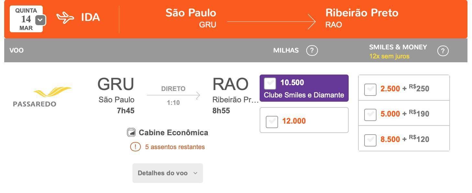The width and height of the screenshot is (472, 193).
Task: Expand Detalhes do voo
Action: (168, 173)
